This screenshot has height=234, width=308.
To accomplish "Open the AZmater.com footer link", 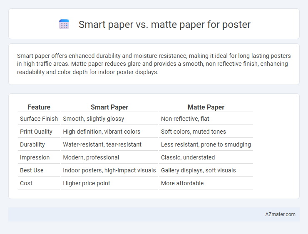I will coord(280,214).
